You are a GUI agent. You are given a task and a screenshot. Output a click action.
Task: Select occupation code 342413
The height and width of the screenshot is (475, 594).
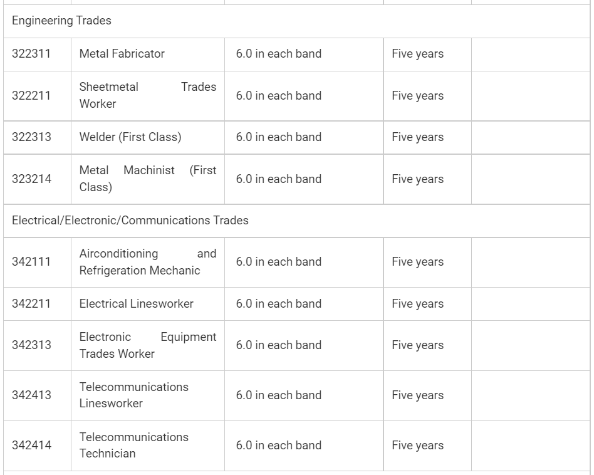(31, 395)
